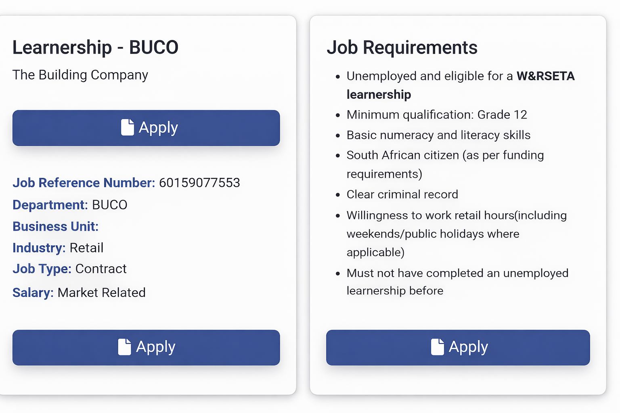Click the Job Requirements heading

point(402,48)
